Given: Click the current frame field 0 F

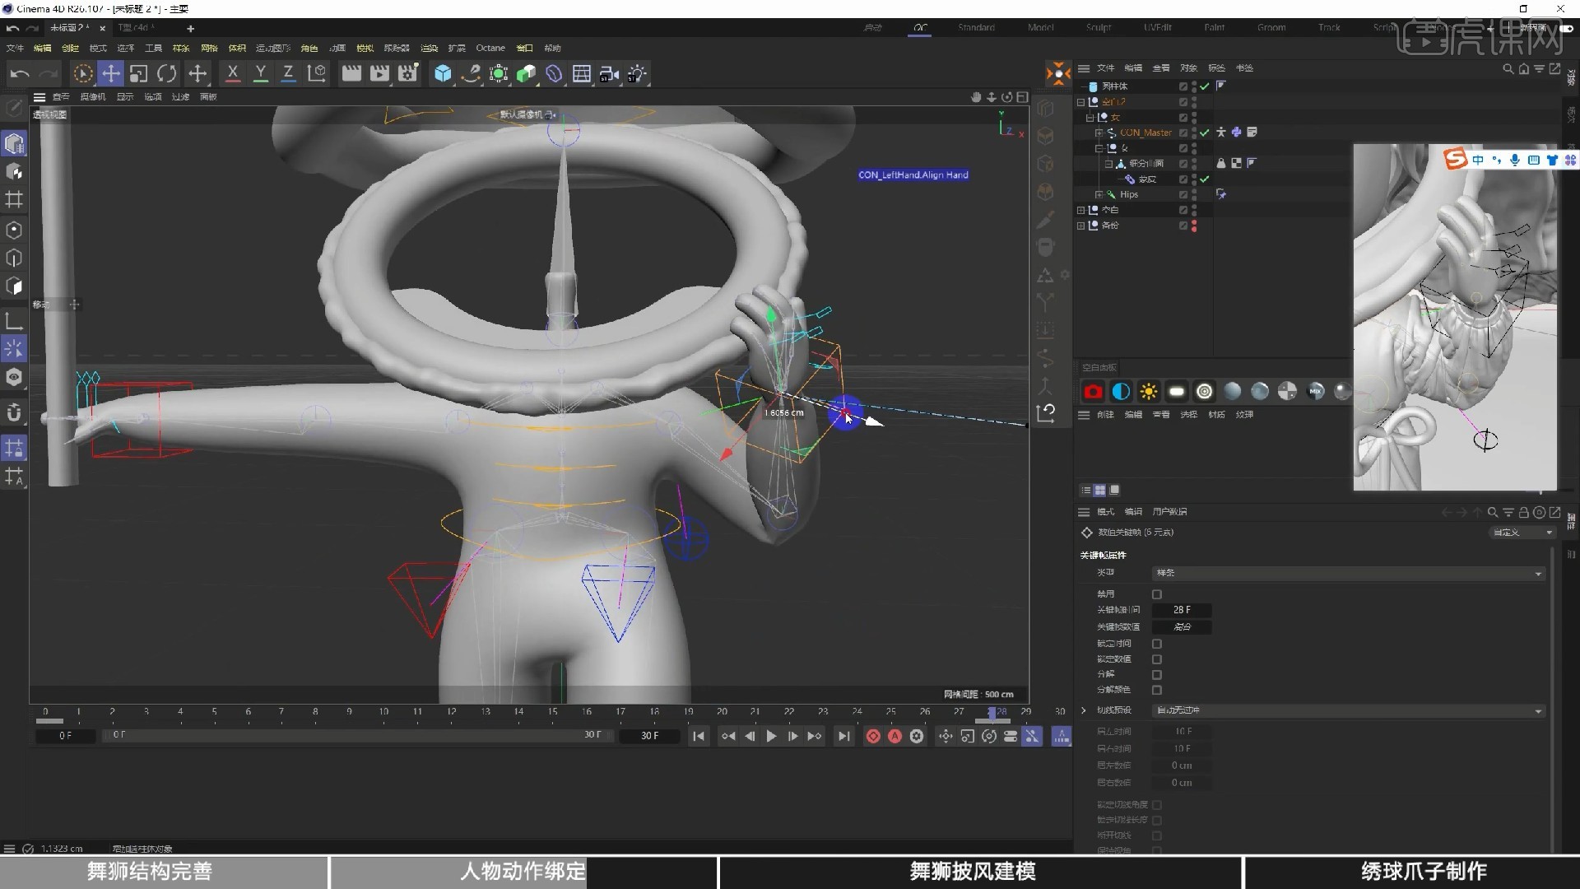Looking at the screenshot, I should [66, 736].
